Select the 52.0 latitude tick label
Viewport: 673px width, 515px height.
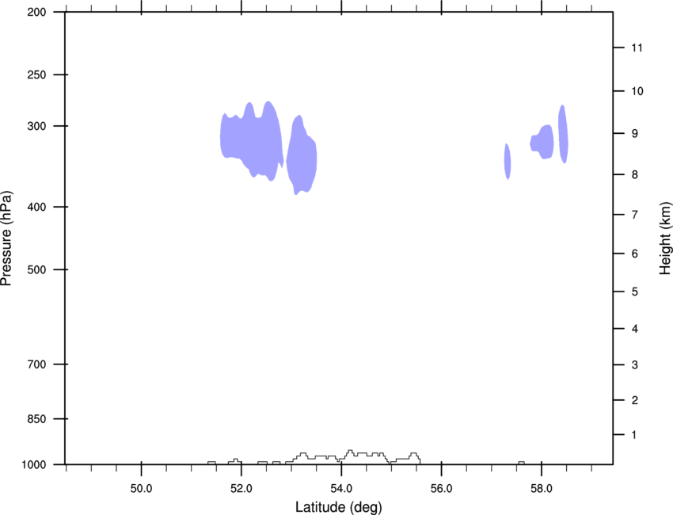coord(241,488)
